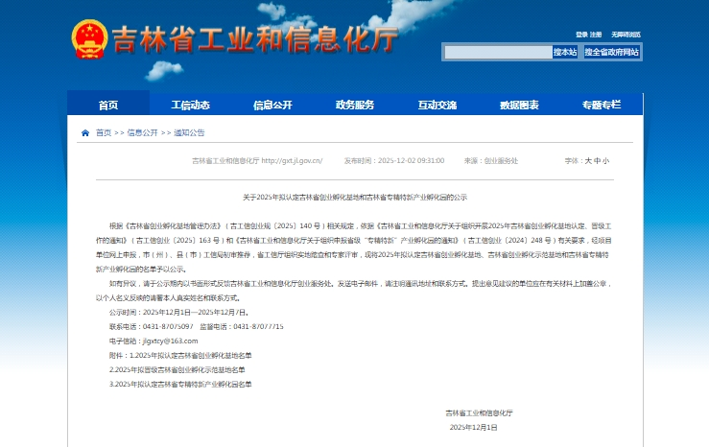Screen dimensions: 709x447
Task: Click the 搜全省政府网站 button
Action: click(x=611, y=52)
